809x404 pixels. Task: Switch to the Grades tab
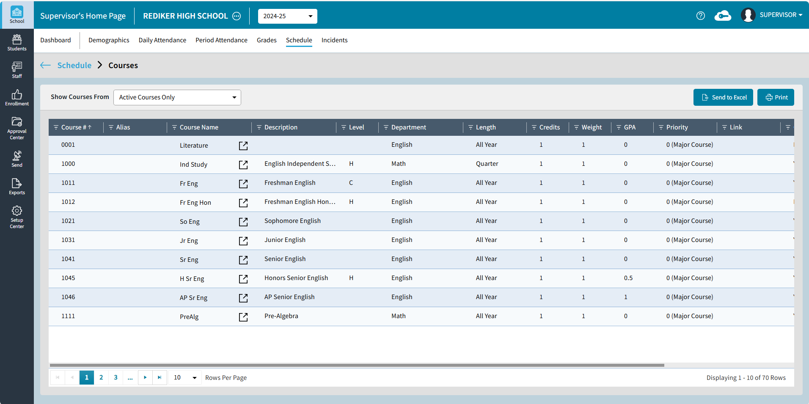pyautogui.click(x=267, y=40)
